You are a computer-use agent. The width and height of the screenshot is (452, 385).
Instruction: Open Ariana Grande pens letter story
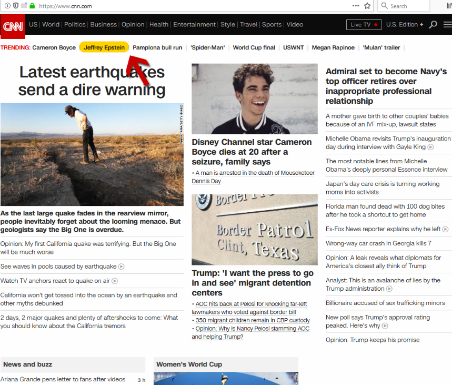[x=63, y=379]
